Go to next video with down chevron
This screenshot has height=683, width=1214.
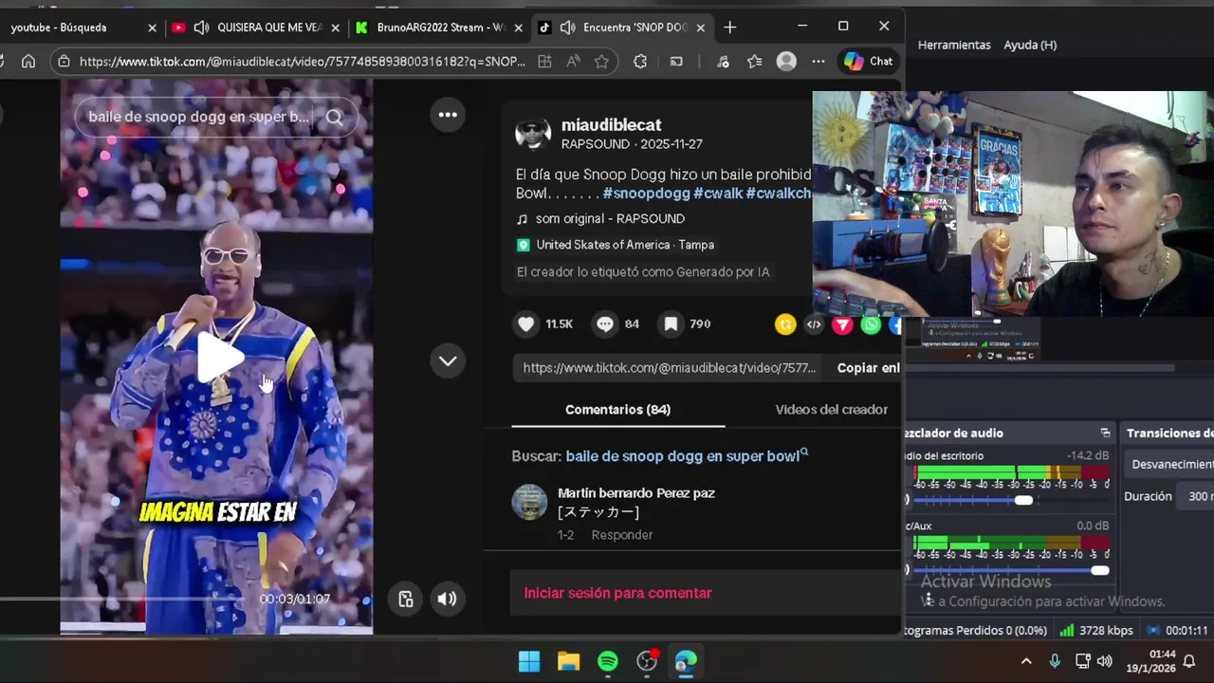(x=448, y=360)
